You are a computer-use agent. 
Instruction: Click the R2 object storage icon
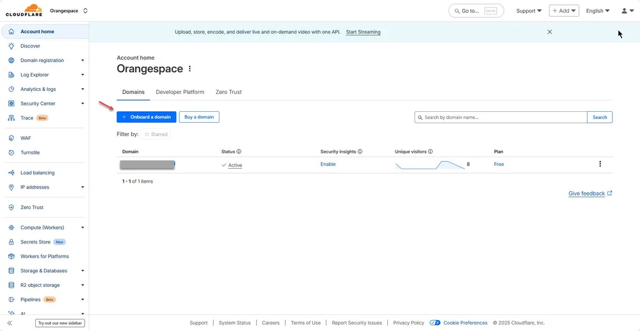pyautogui.click(x=12, y=286)
